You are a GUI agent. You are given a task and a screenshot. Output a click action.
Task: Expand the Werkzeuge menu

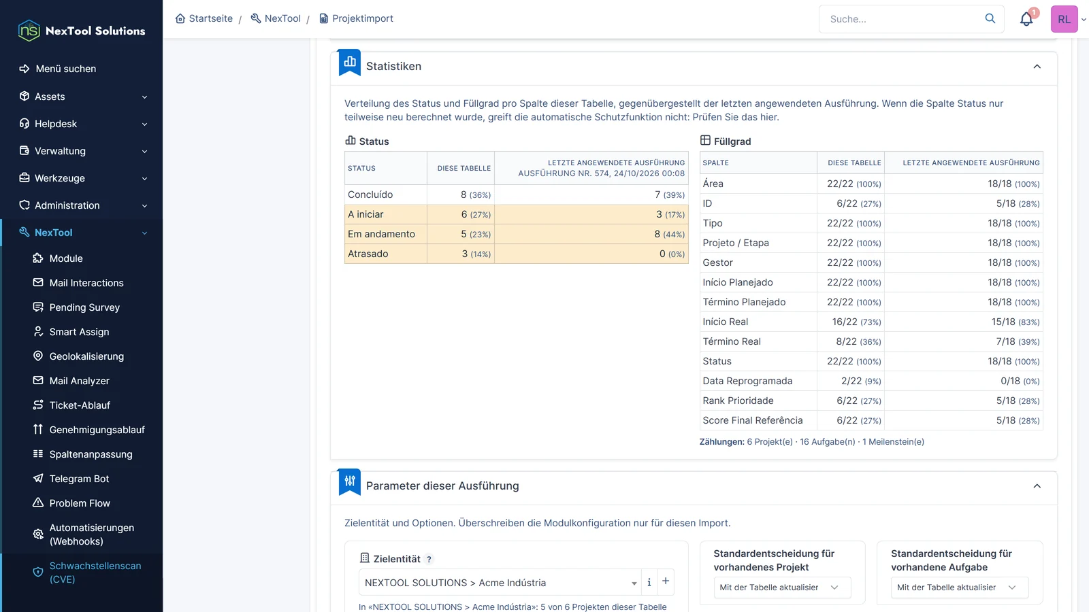(x=82, y=178)
